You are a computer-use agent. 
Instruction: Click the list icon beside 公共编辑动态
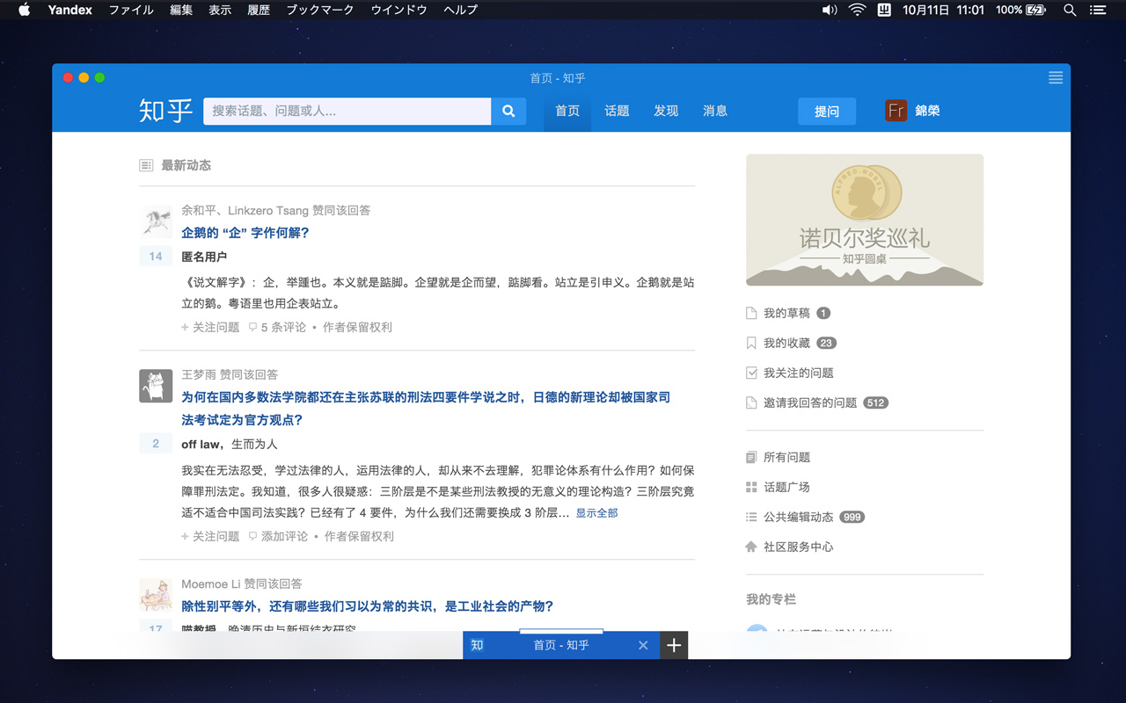tap(752, 517)
